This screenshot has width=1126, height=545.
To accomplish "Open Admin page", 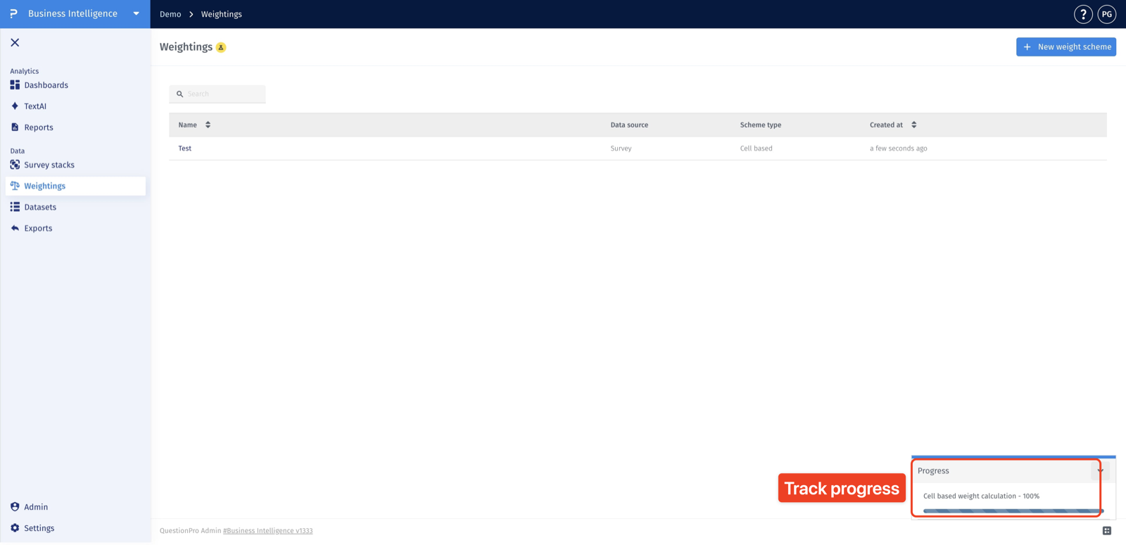I will tap(36, 507).
